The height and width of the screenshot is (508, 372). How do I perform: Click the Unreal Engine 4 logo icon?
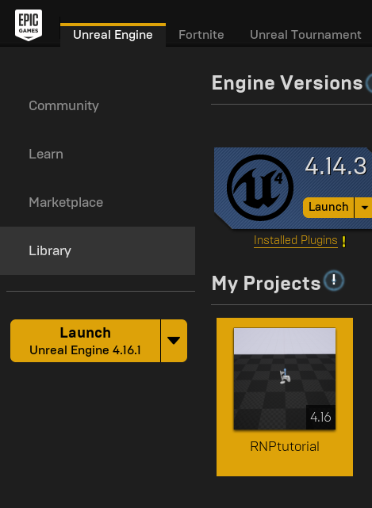[x=260, y=188]
